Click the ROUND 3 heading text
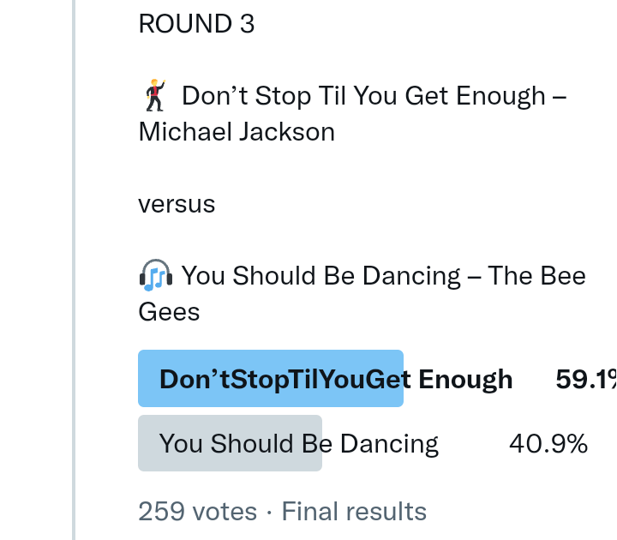Screen dimensions: 617x540 tap(196, 23)
